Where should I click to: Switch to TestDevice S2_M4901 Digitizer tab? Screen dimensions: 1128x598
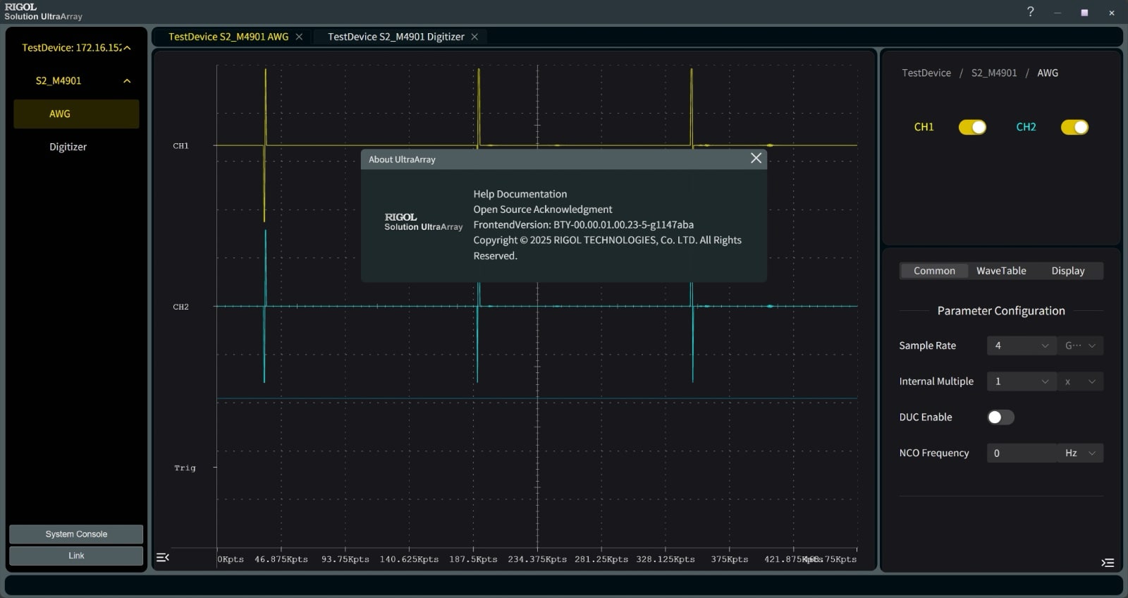click(396, 37)
